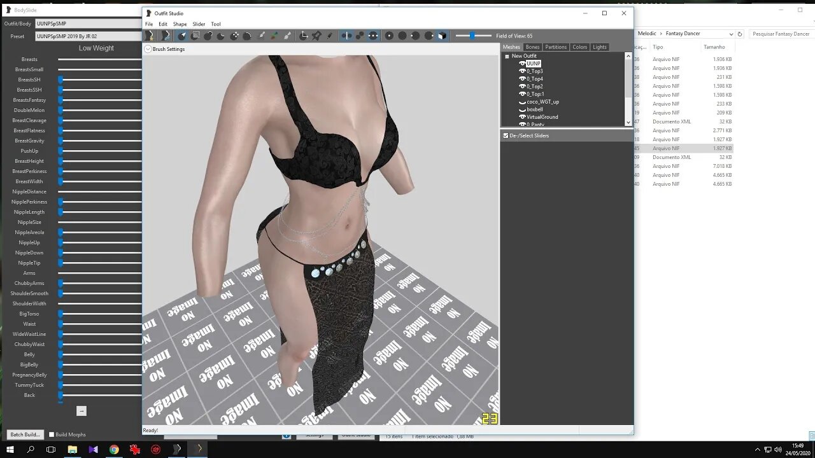Hide the UUNP mesh via eye icon
Screen dimensions: 815x458
pos(522,64)
